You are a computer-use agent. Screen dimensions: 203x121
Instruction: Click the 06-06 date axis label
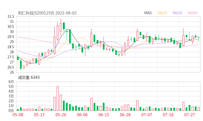point(82,115)
